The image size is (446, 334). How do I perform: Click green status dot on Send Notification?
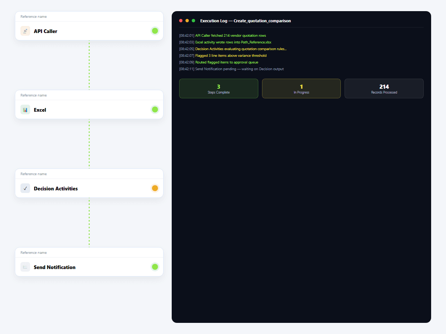[x=155, y=267]
